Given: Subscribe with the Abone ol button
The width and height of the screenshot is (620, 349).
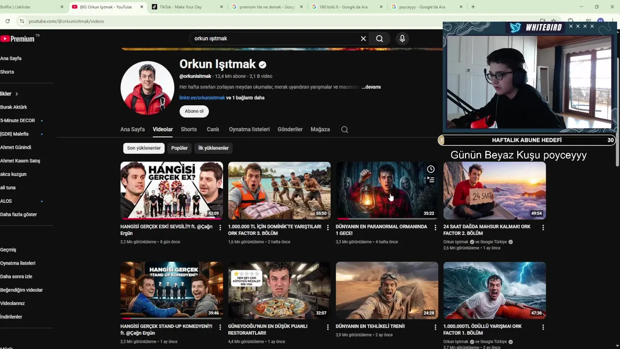Looking at the screenshot, I should click(194, 111).
